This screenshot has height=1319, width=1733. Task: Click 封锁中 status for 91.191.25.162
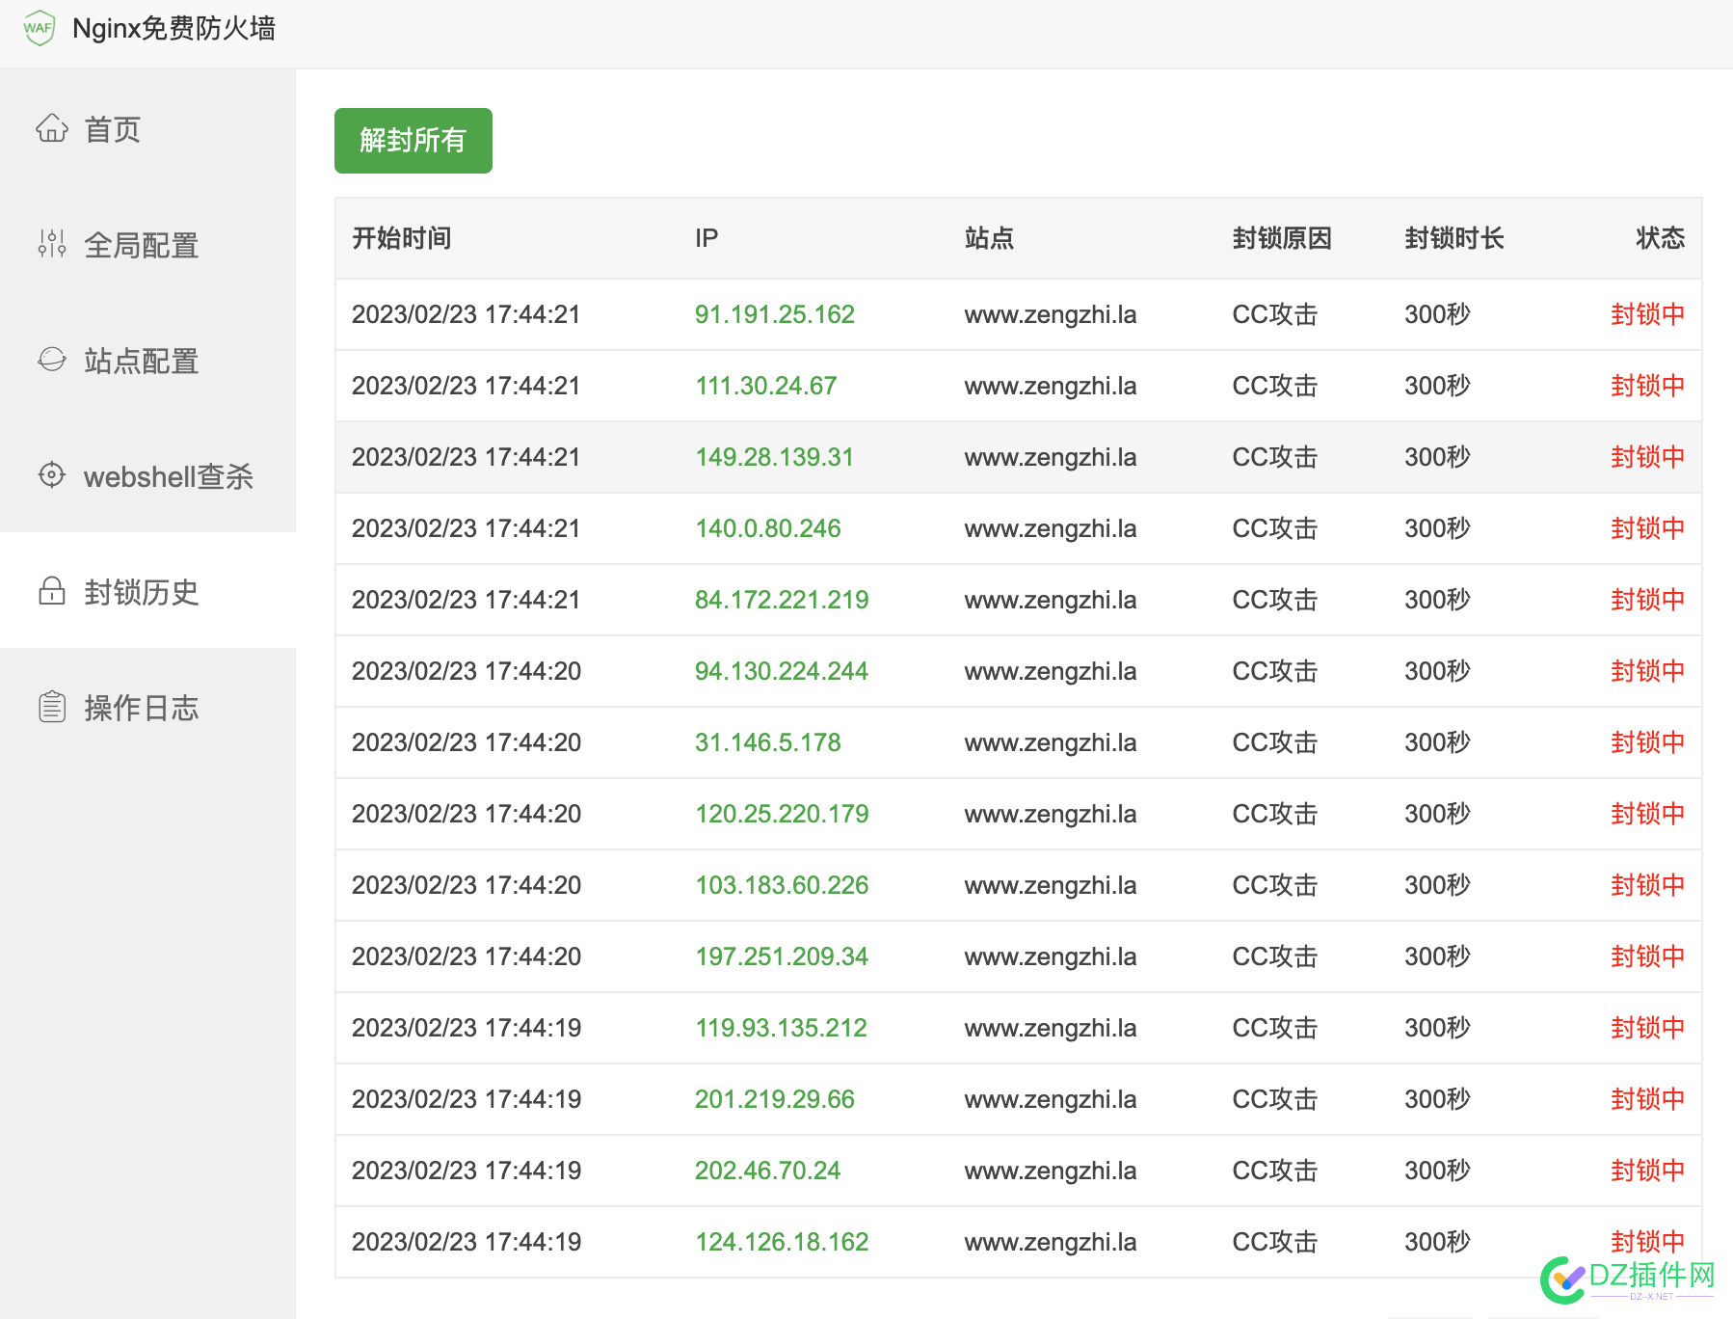pos(1648,314)
